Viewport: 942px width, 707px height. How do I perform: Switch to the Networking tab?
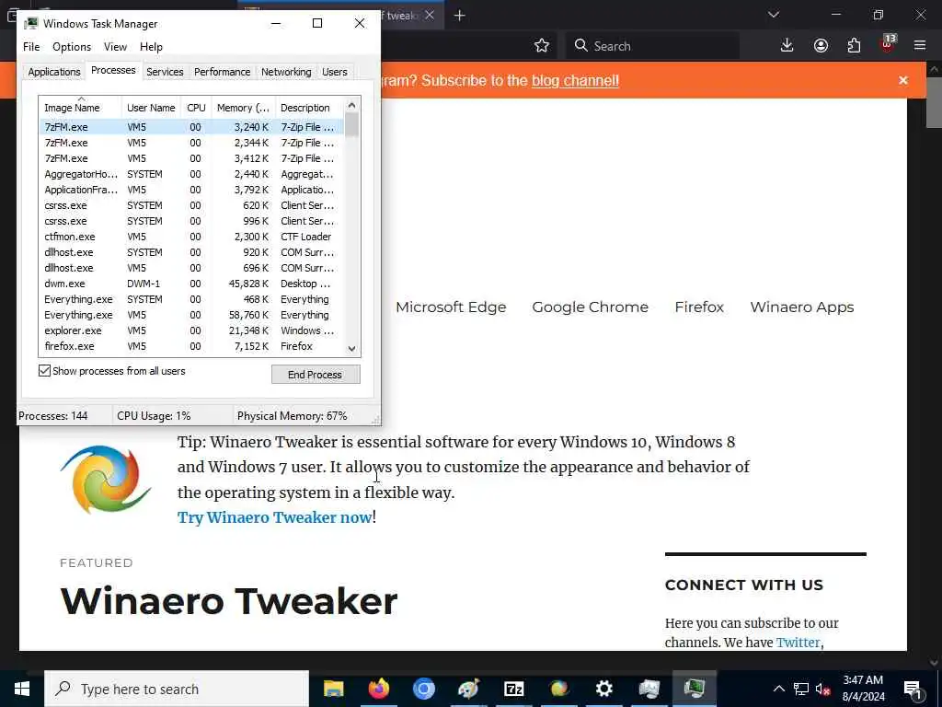[286, 72]
